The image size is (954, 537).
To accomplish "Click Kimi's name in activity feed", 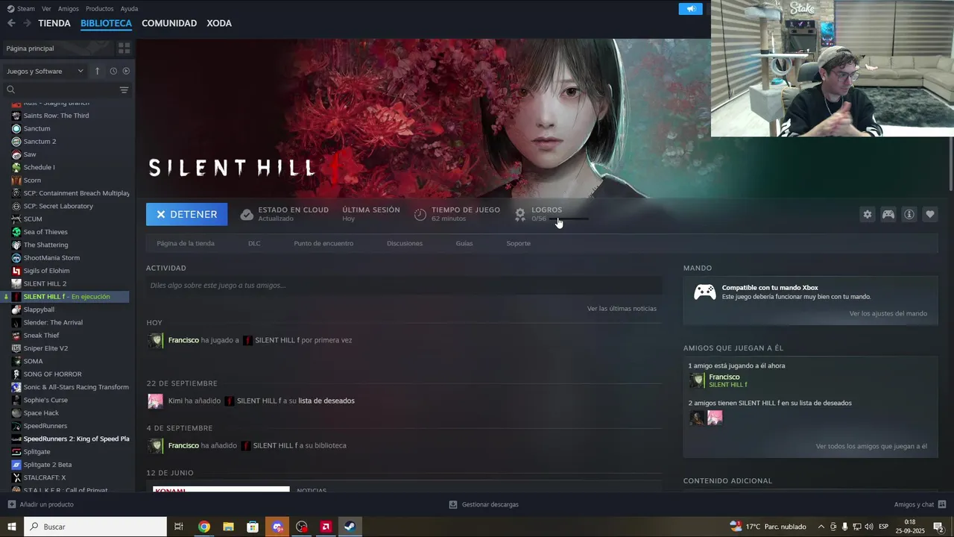I will click(x=175, y=401).
